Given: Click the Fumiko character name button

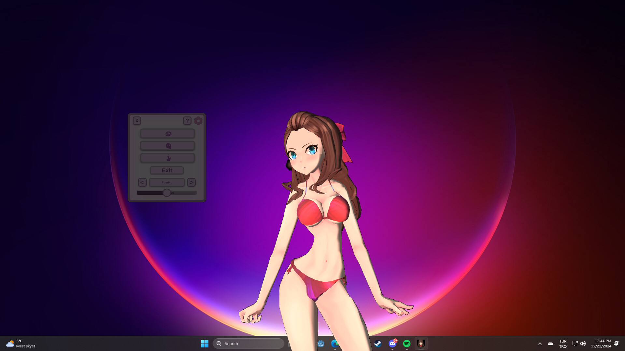Looking at the screenshot, I should [x=167, y=182].
